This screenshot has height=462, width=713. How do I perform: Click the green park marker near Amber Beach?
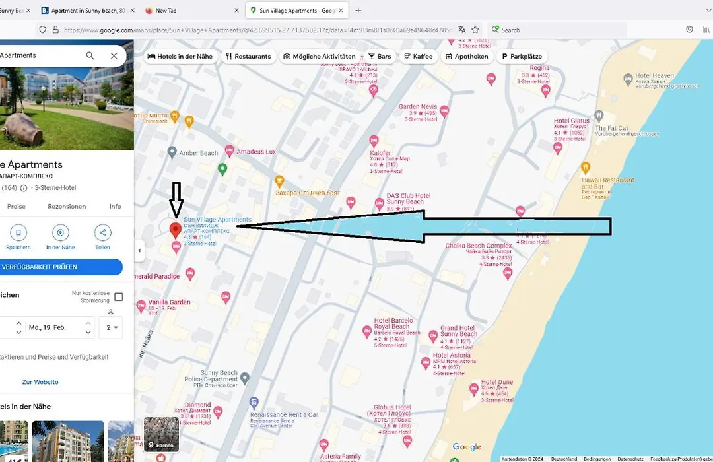(222, 169)
